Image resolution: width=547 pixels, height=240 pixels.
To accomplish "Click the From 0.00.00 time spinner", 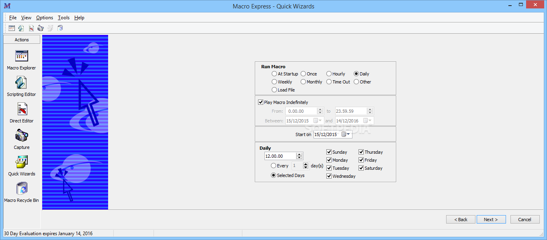I will click(x=320, y=111).
